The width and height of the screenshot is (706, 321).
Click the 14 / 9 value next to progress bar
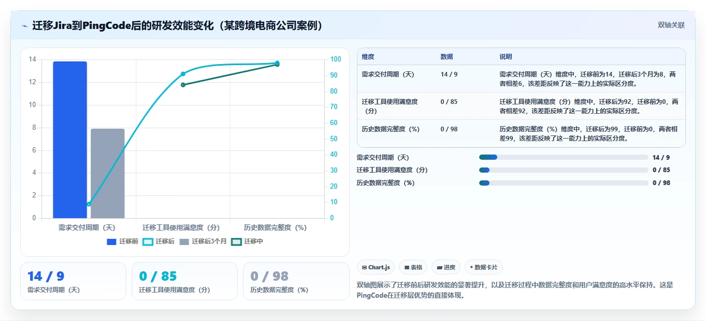click(x=661, y=157)
